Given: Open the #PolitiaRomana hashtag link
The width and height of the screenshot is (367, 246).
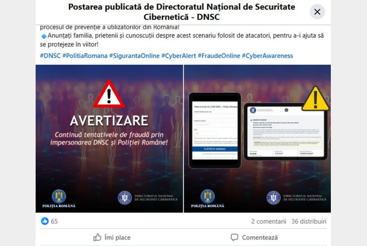Looking at the screenshot, I should 85,56.
